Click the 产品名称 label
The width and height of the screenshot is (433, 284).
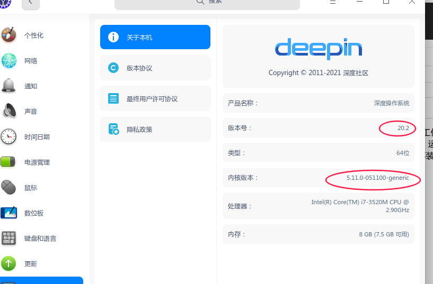pos(243,103)
